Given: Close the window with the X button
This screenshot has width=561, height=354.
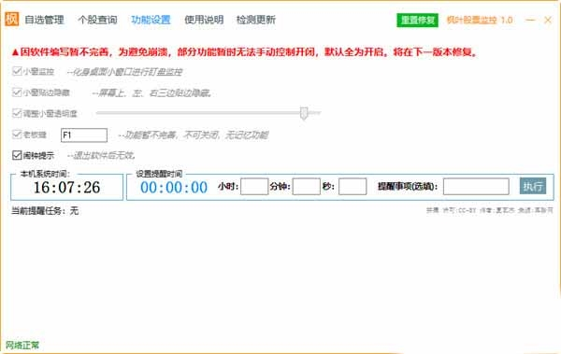Looking at the screenshot, I should click(548, 20).
